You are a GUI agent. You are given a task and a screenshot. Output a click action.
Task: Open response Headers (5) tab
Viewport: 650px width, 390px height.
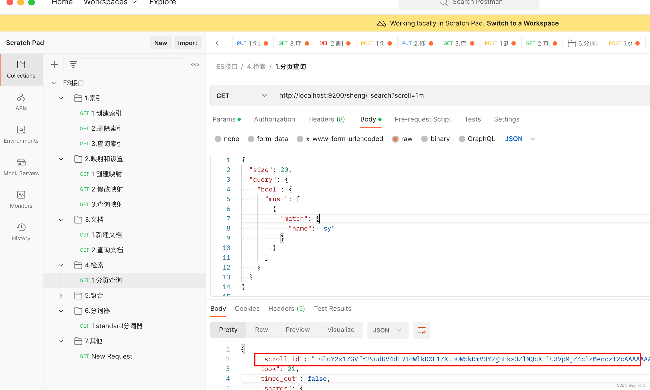click(287, 309)
